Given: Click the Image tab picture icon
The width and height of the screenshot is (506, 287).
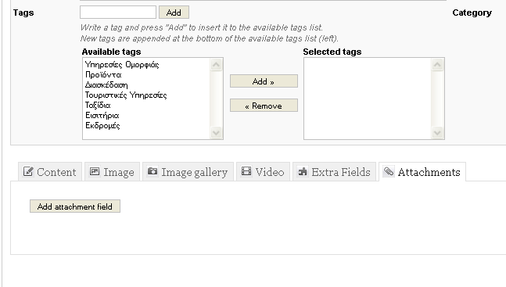Looking at the screenshot, I should point(94,171).
